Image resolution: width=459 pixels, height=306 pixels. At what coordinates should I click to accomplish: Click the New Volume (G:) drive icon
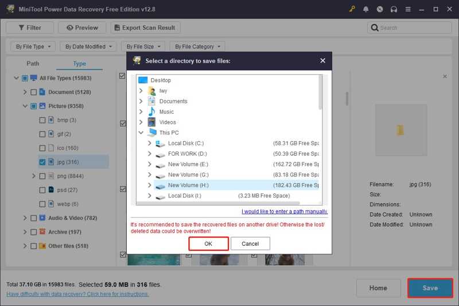[x=160, y=176]
